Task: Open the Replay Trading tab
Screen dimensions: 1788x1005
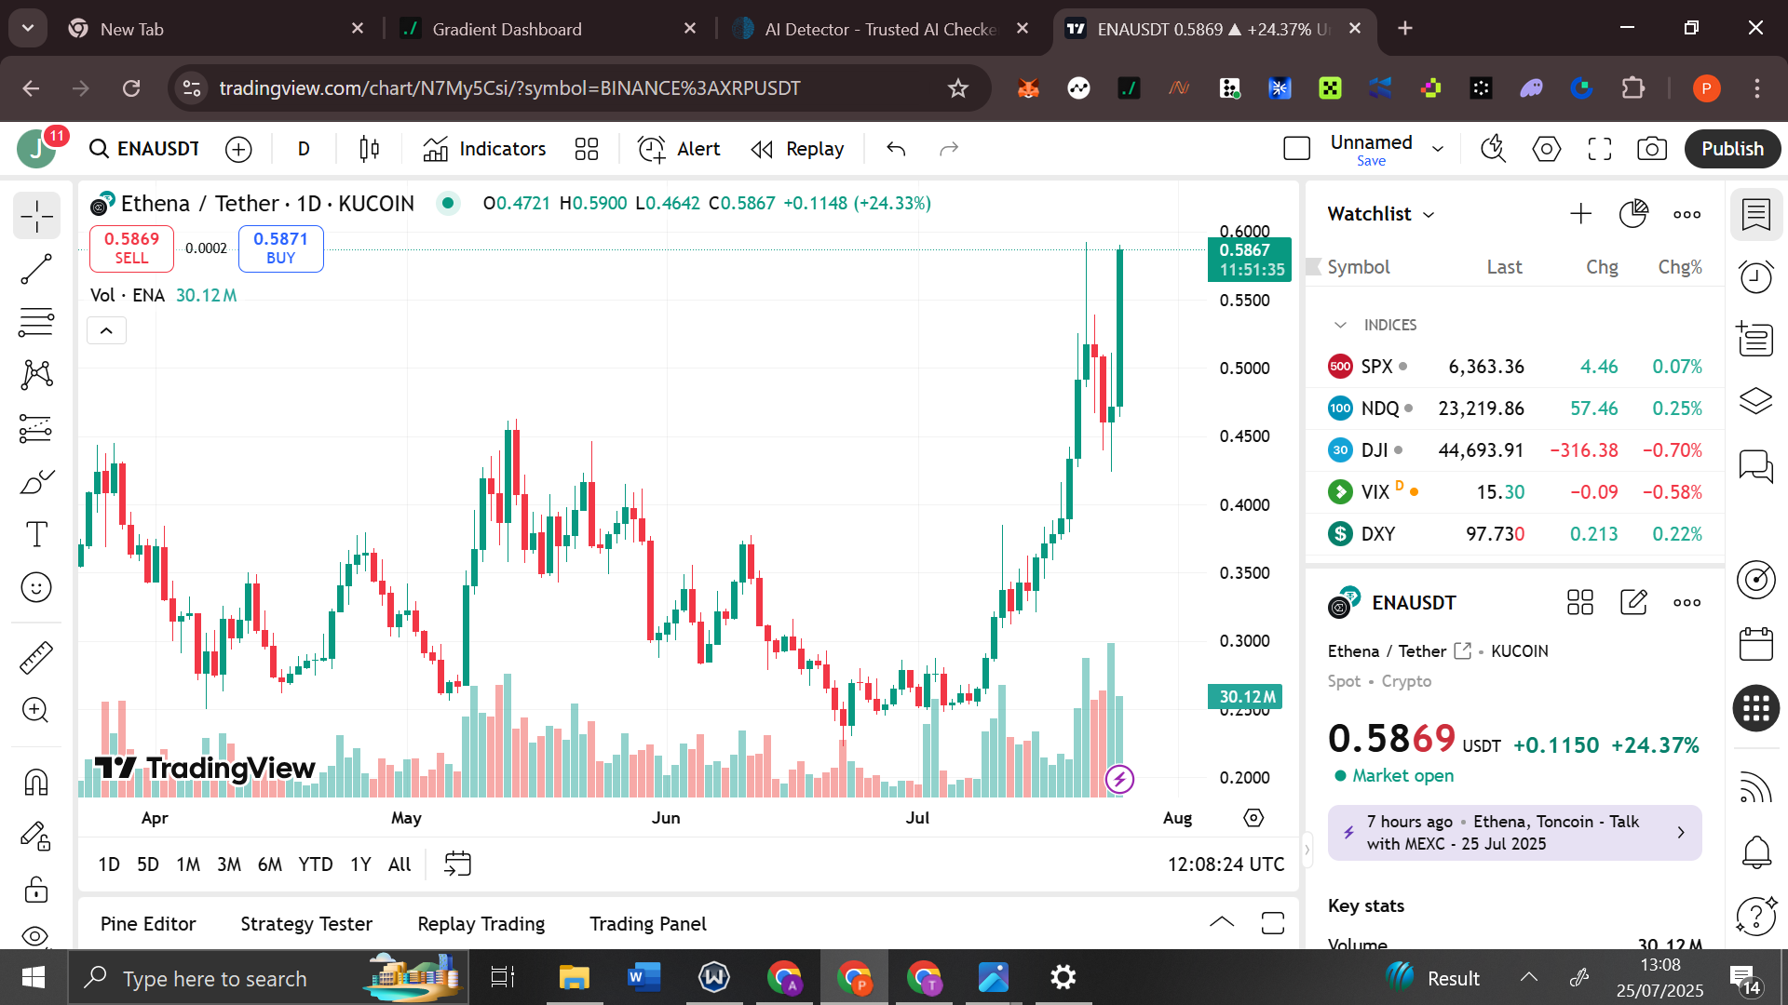Action: click(x=481, y=924)
